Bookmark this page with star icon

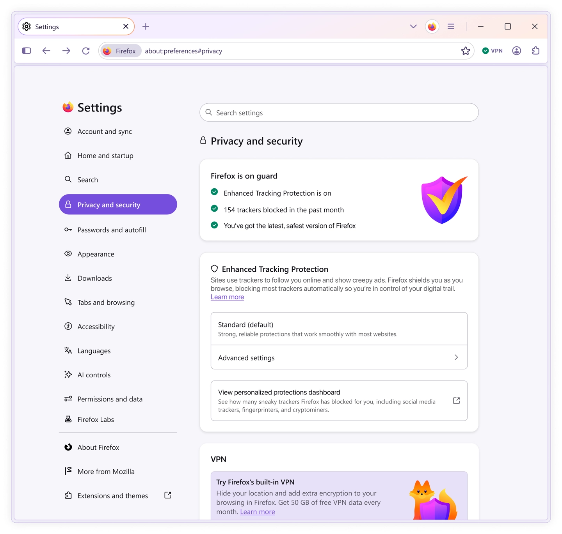pyautogui.click(x=465, y=51)
